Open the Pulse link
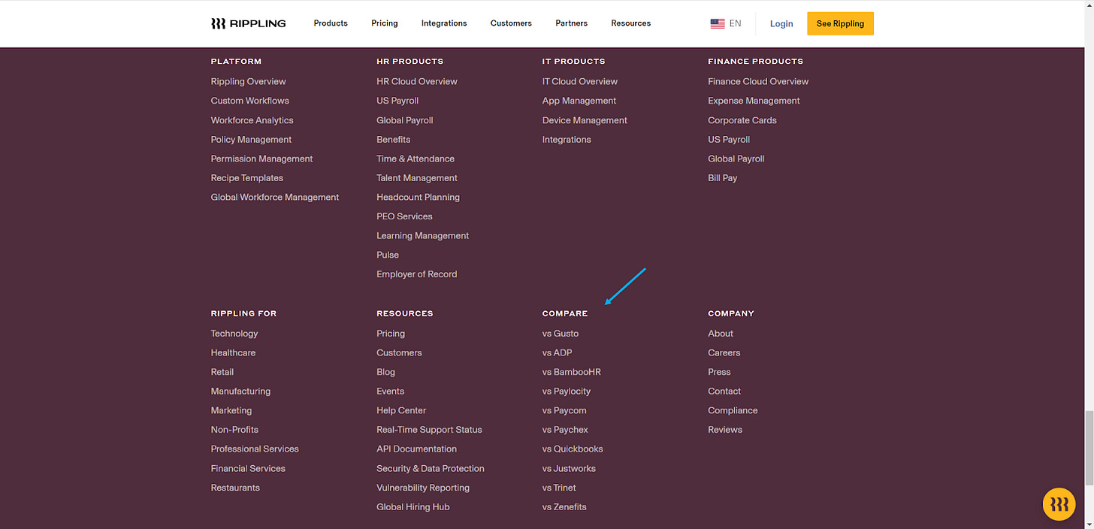Screen dimensions: 1094x529 388,255
